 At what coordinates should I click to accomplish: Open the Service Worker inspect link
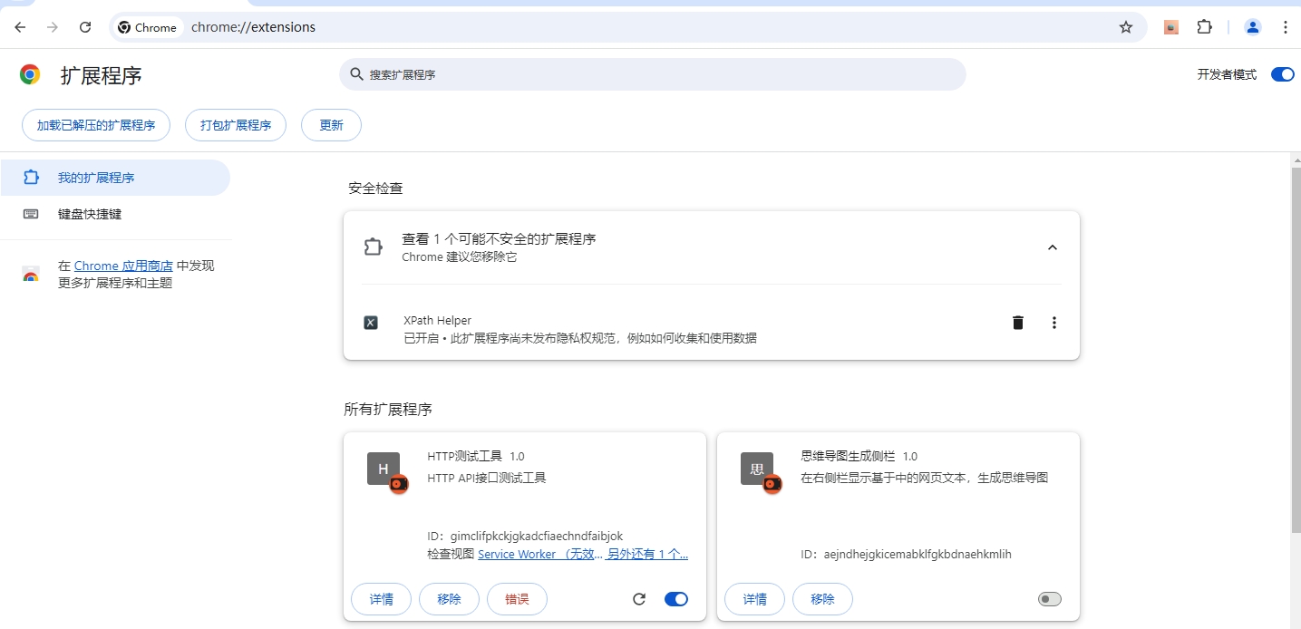pyautogui.click(x=540, y=554)
